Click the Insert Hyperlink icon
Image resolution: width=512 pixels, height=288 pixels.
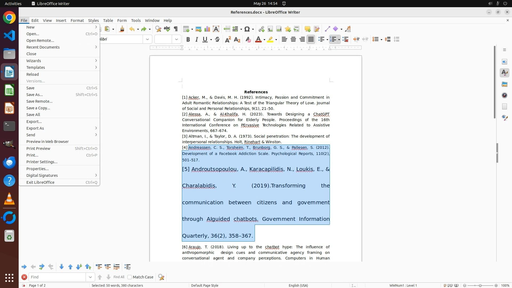pyautogui.click(x=261, y=29)
